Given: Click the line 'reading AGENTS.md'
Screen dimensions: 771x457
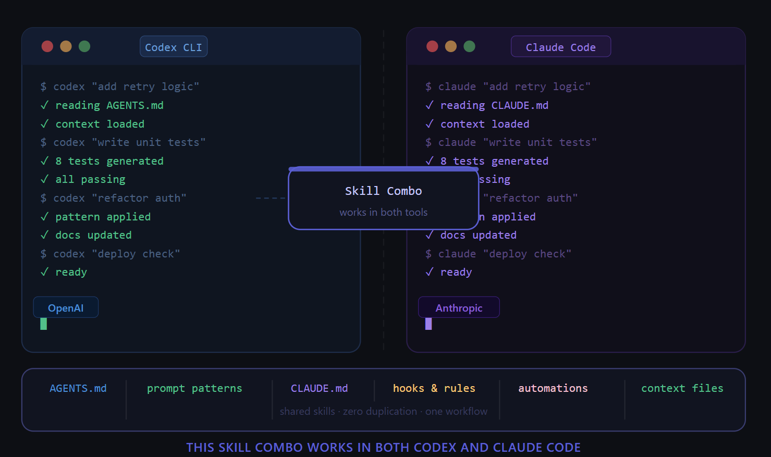Looking at the screenshot, I should (109, 105).
